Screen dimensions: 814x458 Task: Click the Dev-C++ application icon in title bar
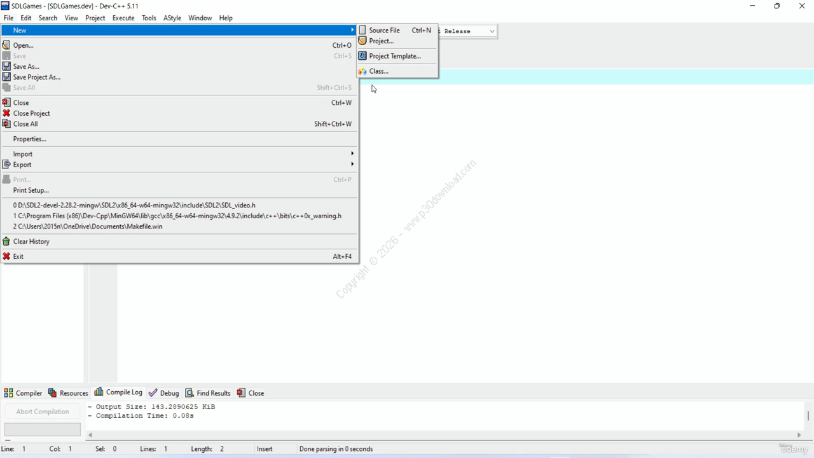(x=5, y=6)
